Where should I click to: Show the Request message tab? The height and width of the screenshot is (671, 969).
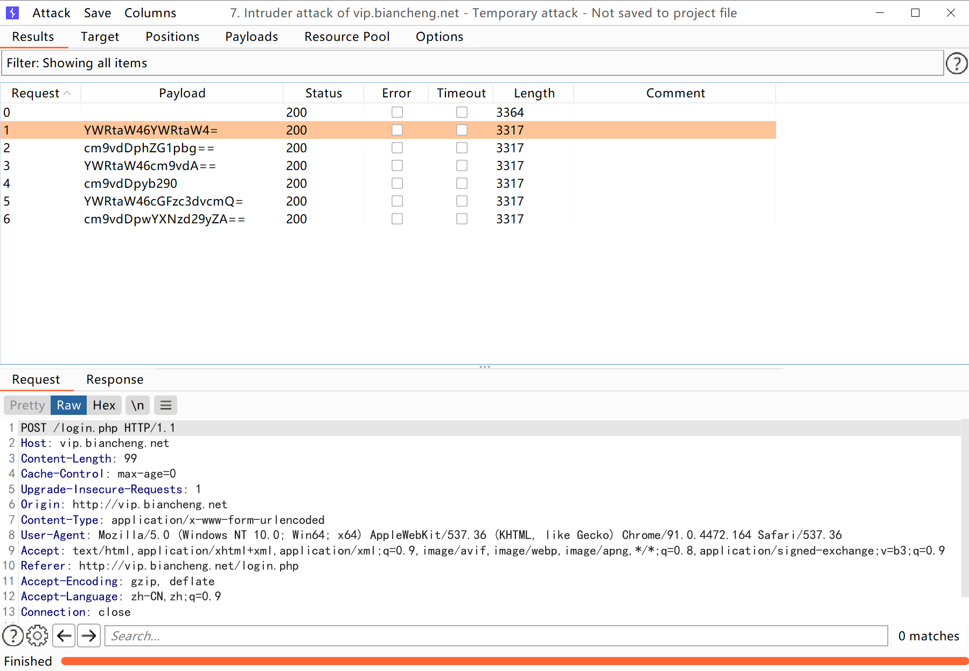point(36,379)
